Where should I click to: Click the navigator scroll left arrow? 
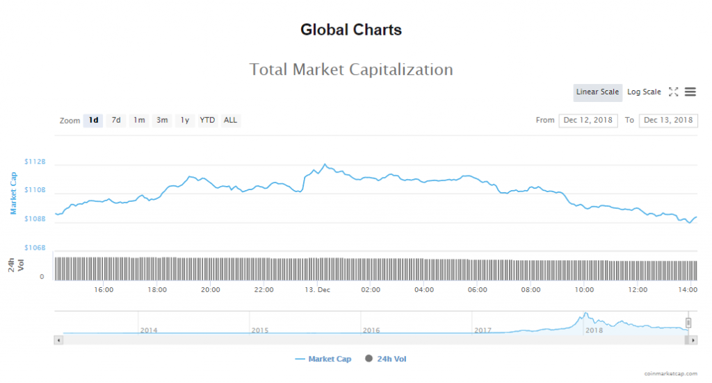(x=58, y=340)
